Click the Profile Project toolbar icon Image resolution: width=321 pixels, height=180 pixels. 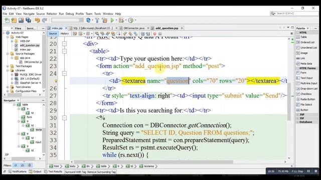(x=131, y=20)
